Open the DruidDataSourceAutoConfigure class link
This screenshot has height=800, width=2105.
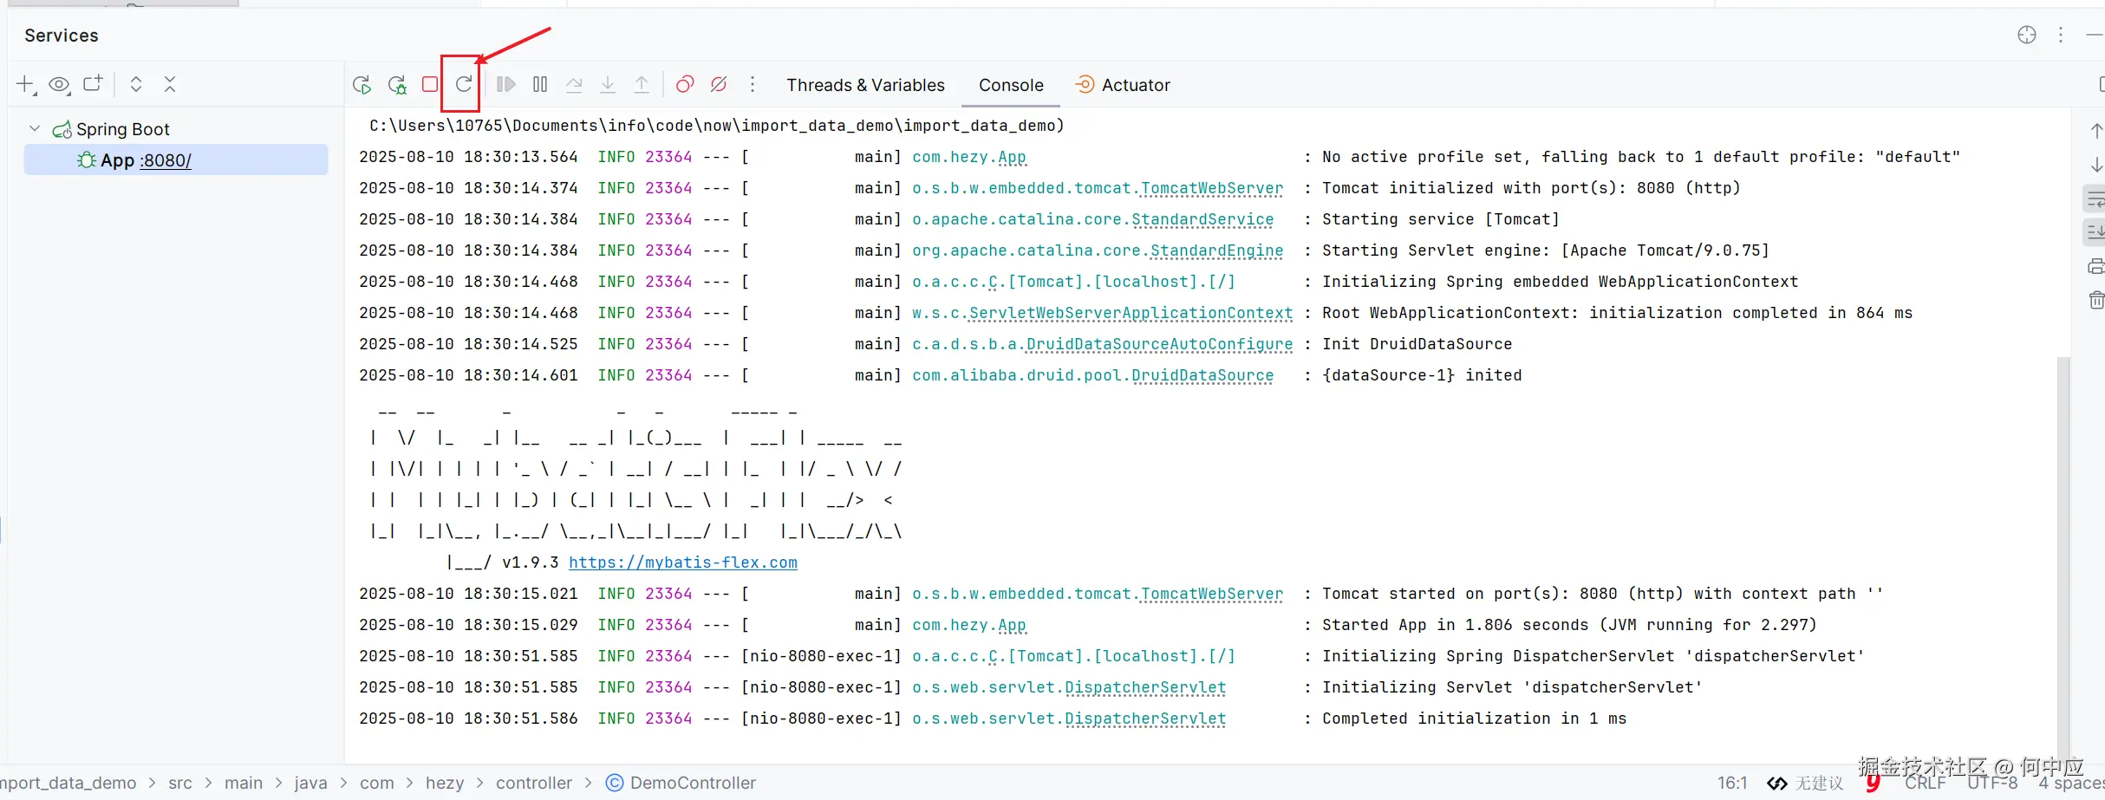1160,344
